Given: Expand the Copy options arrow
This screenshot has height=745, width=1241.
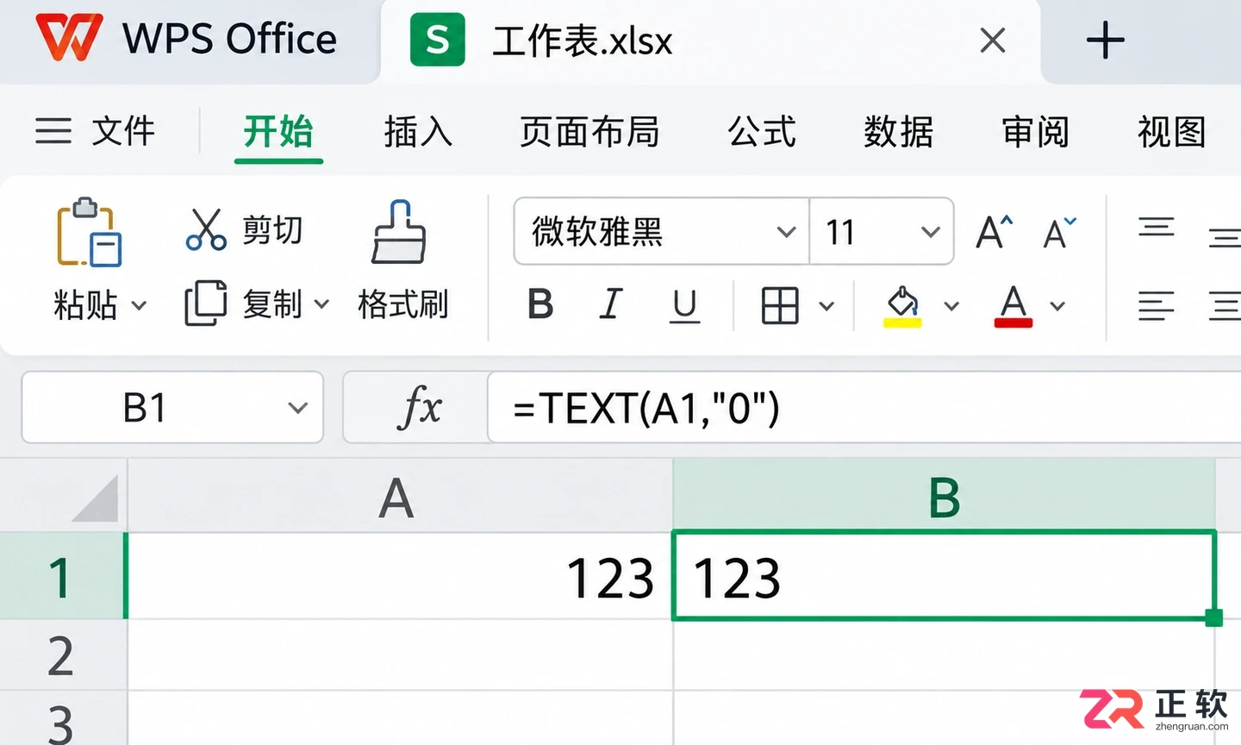Looking at the screenshot, I should (321, 304).
